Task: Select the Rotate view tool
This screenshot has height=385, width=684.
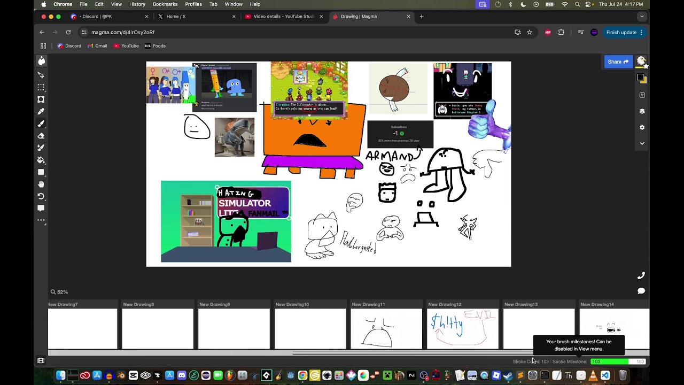Action: (x=41, y=196)
